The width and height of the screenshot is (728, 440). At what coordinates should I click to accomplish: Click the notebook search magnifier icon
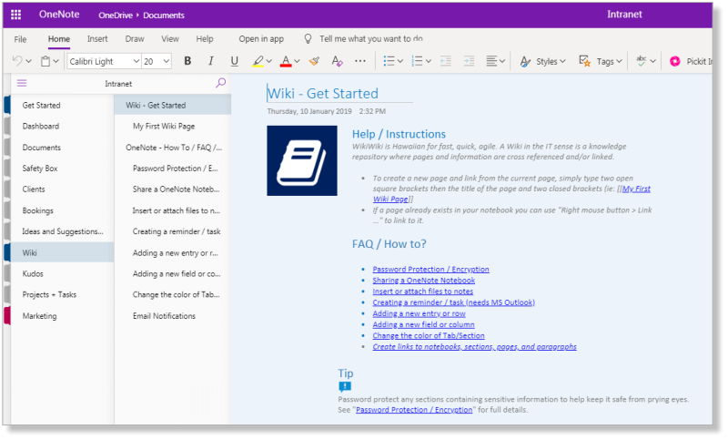pos(220,83)
